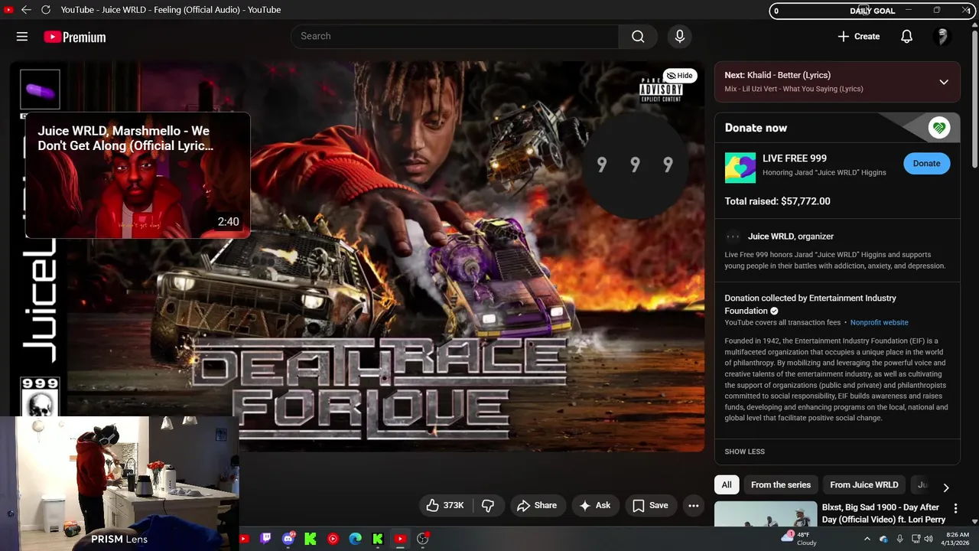Screen dimensions: 979x551
Task: Share the video
Action: coord(537,505)
